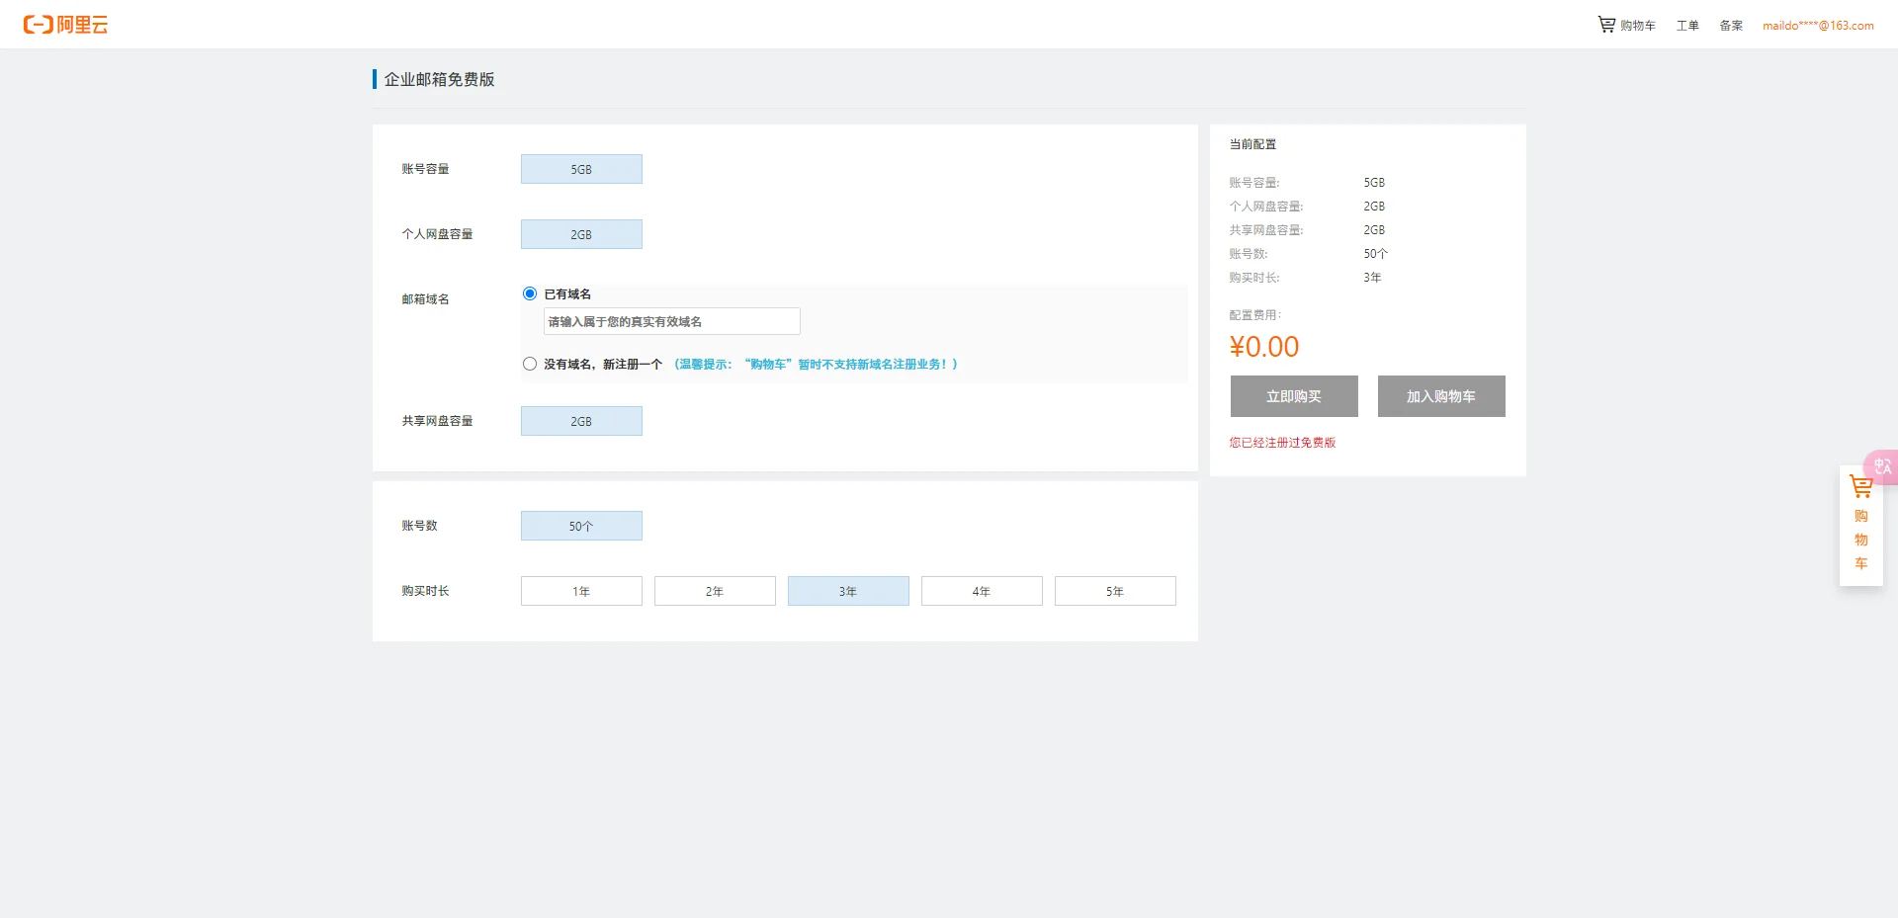Select the 已有域名 radio button
The width and height of the screenshot is (1898, 918).
click(530, 293)
